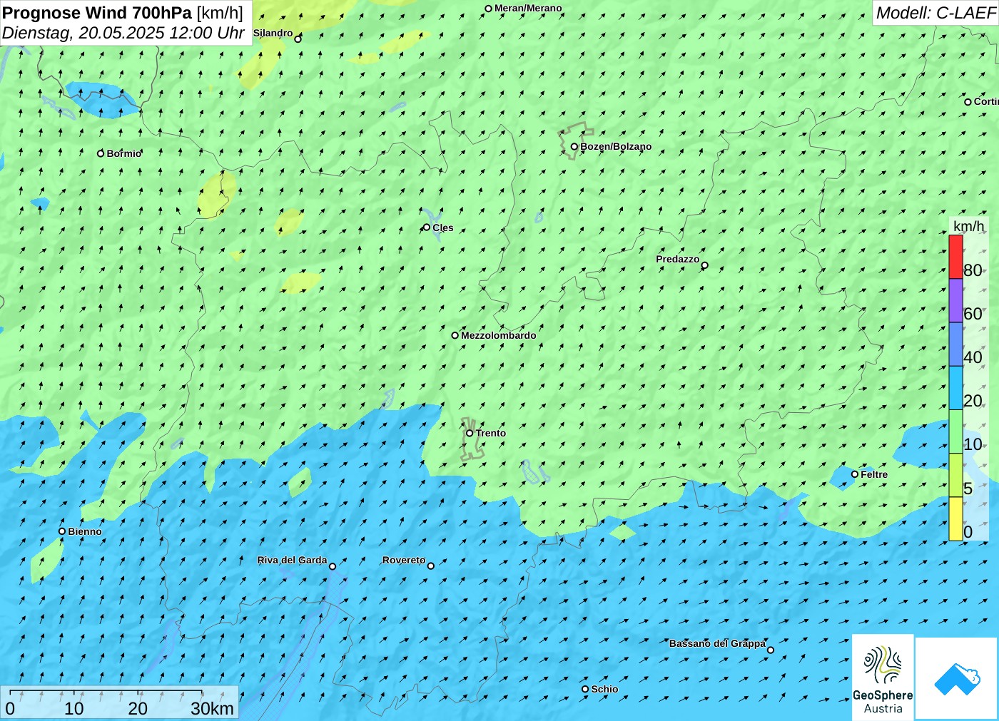
Task: Click the "5" value on the legend
Action: click(x=968, y=489)
